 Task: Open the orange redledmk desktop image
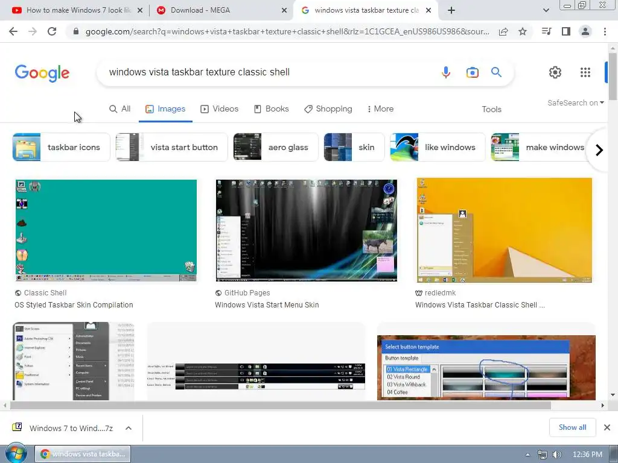[504, 230]
